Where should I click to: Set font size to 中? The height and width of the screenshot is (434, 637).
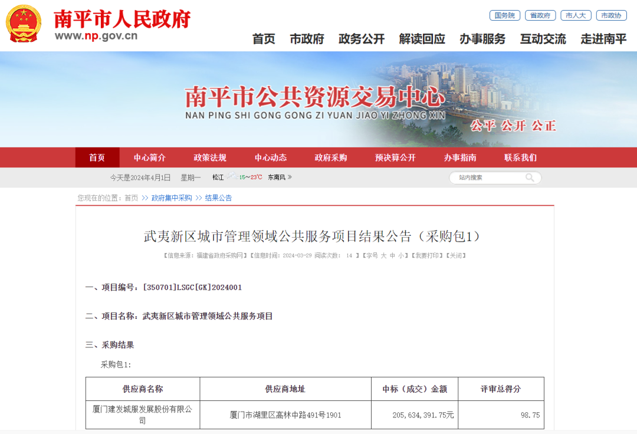392,255
